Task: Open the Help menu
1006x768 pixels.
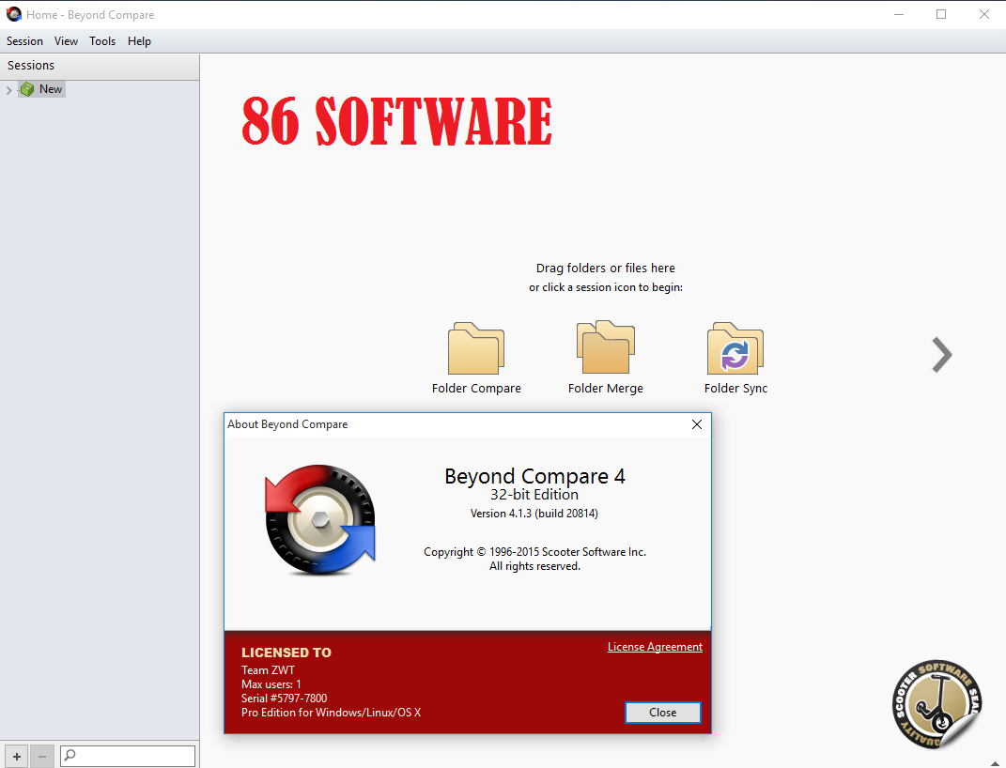Action: click(x=139, y=41)
